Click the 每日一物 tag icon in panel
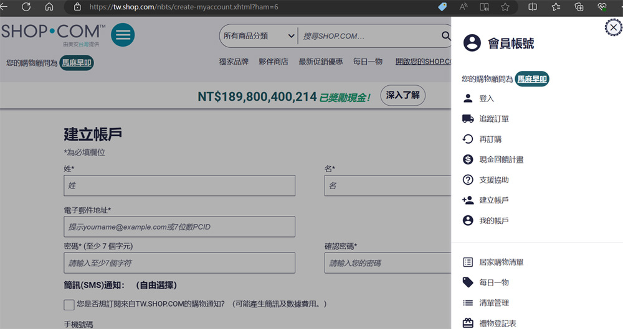The image size is (623, 329). click(x=468, y=282)
